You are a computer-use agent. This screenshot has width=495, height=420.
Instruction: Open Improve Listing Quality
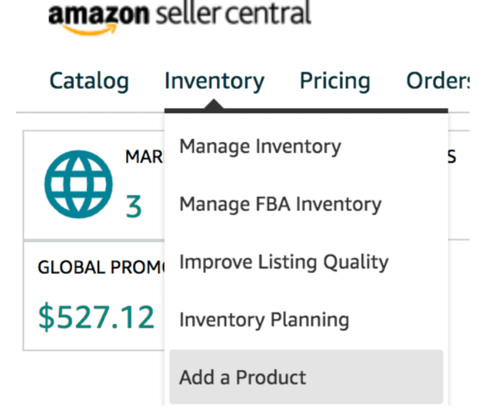284,262
